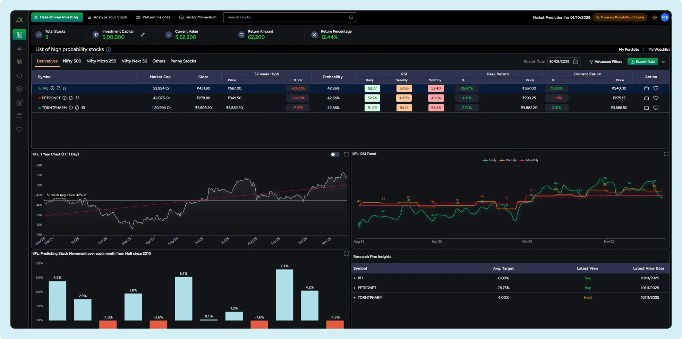Expand the IIFL RSI Trend panel to fullscreen

pos(666,154)
